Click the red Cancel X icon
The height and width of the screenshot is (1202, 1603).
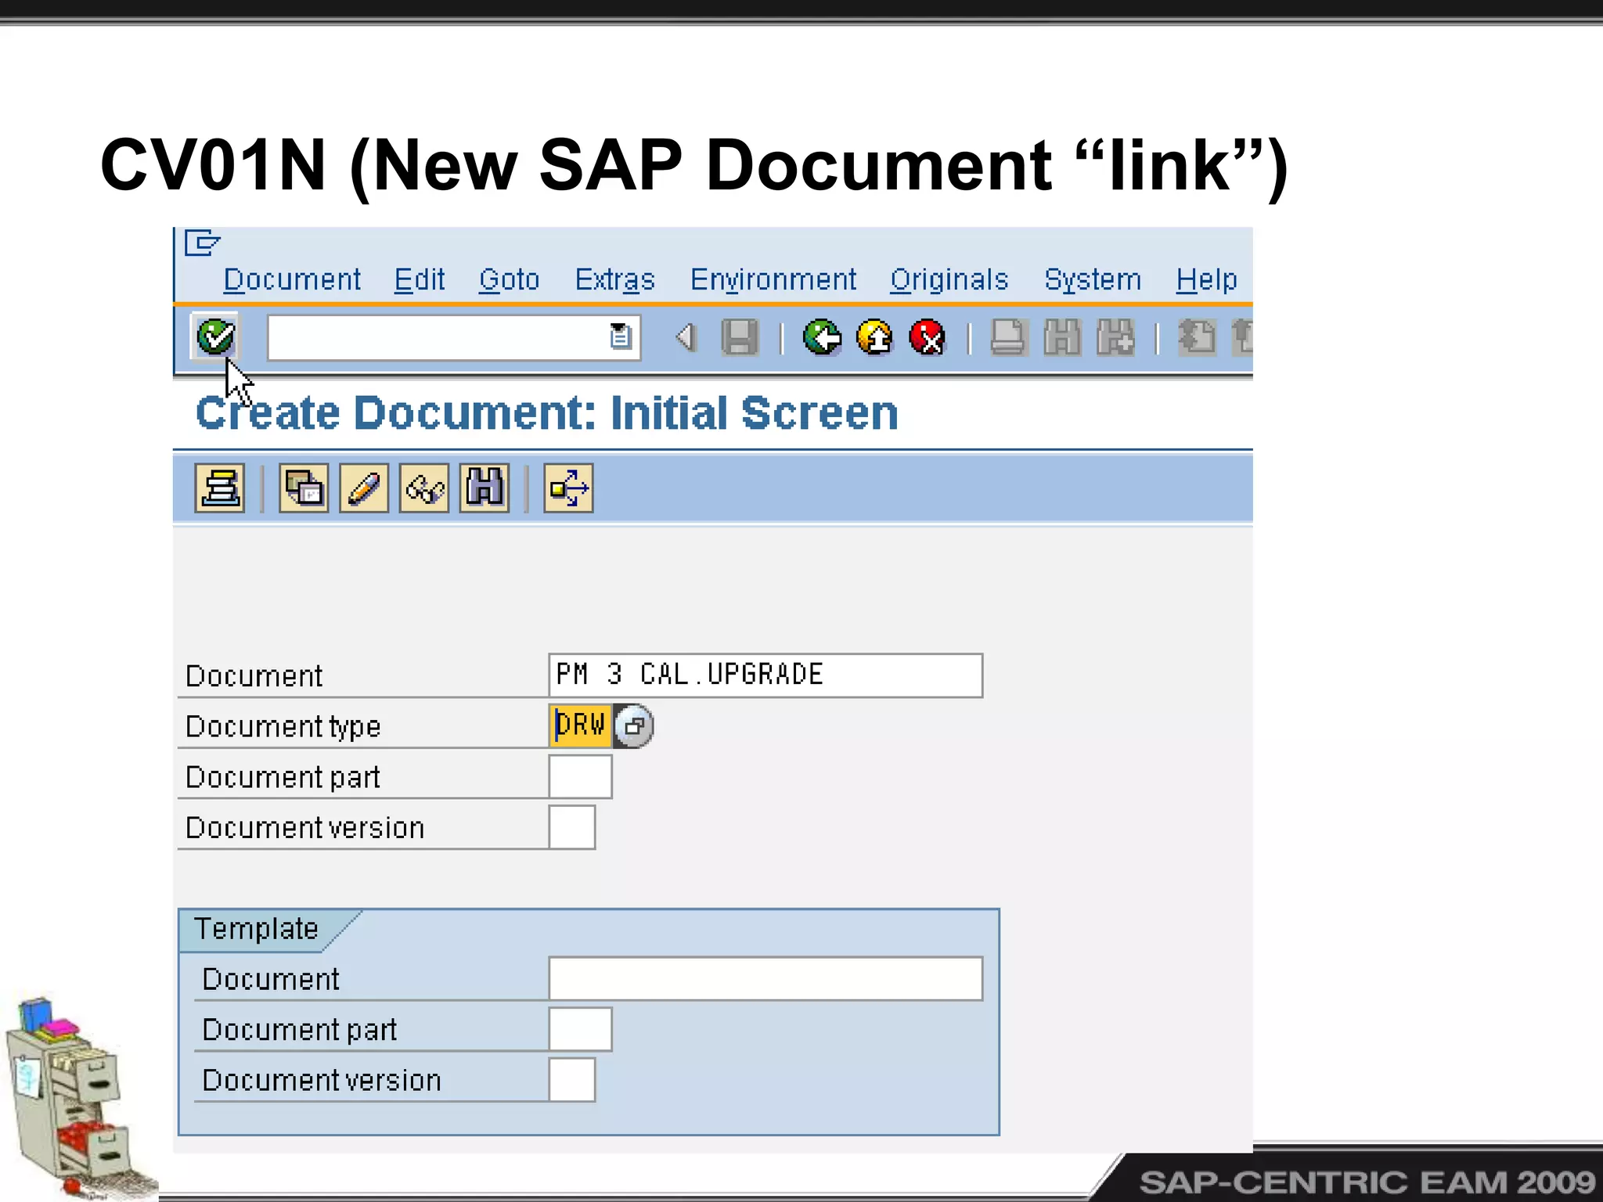pyautogui.click(x=928, y=337)
